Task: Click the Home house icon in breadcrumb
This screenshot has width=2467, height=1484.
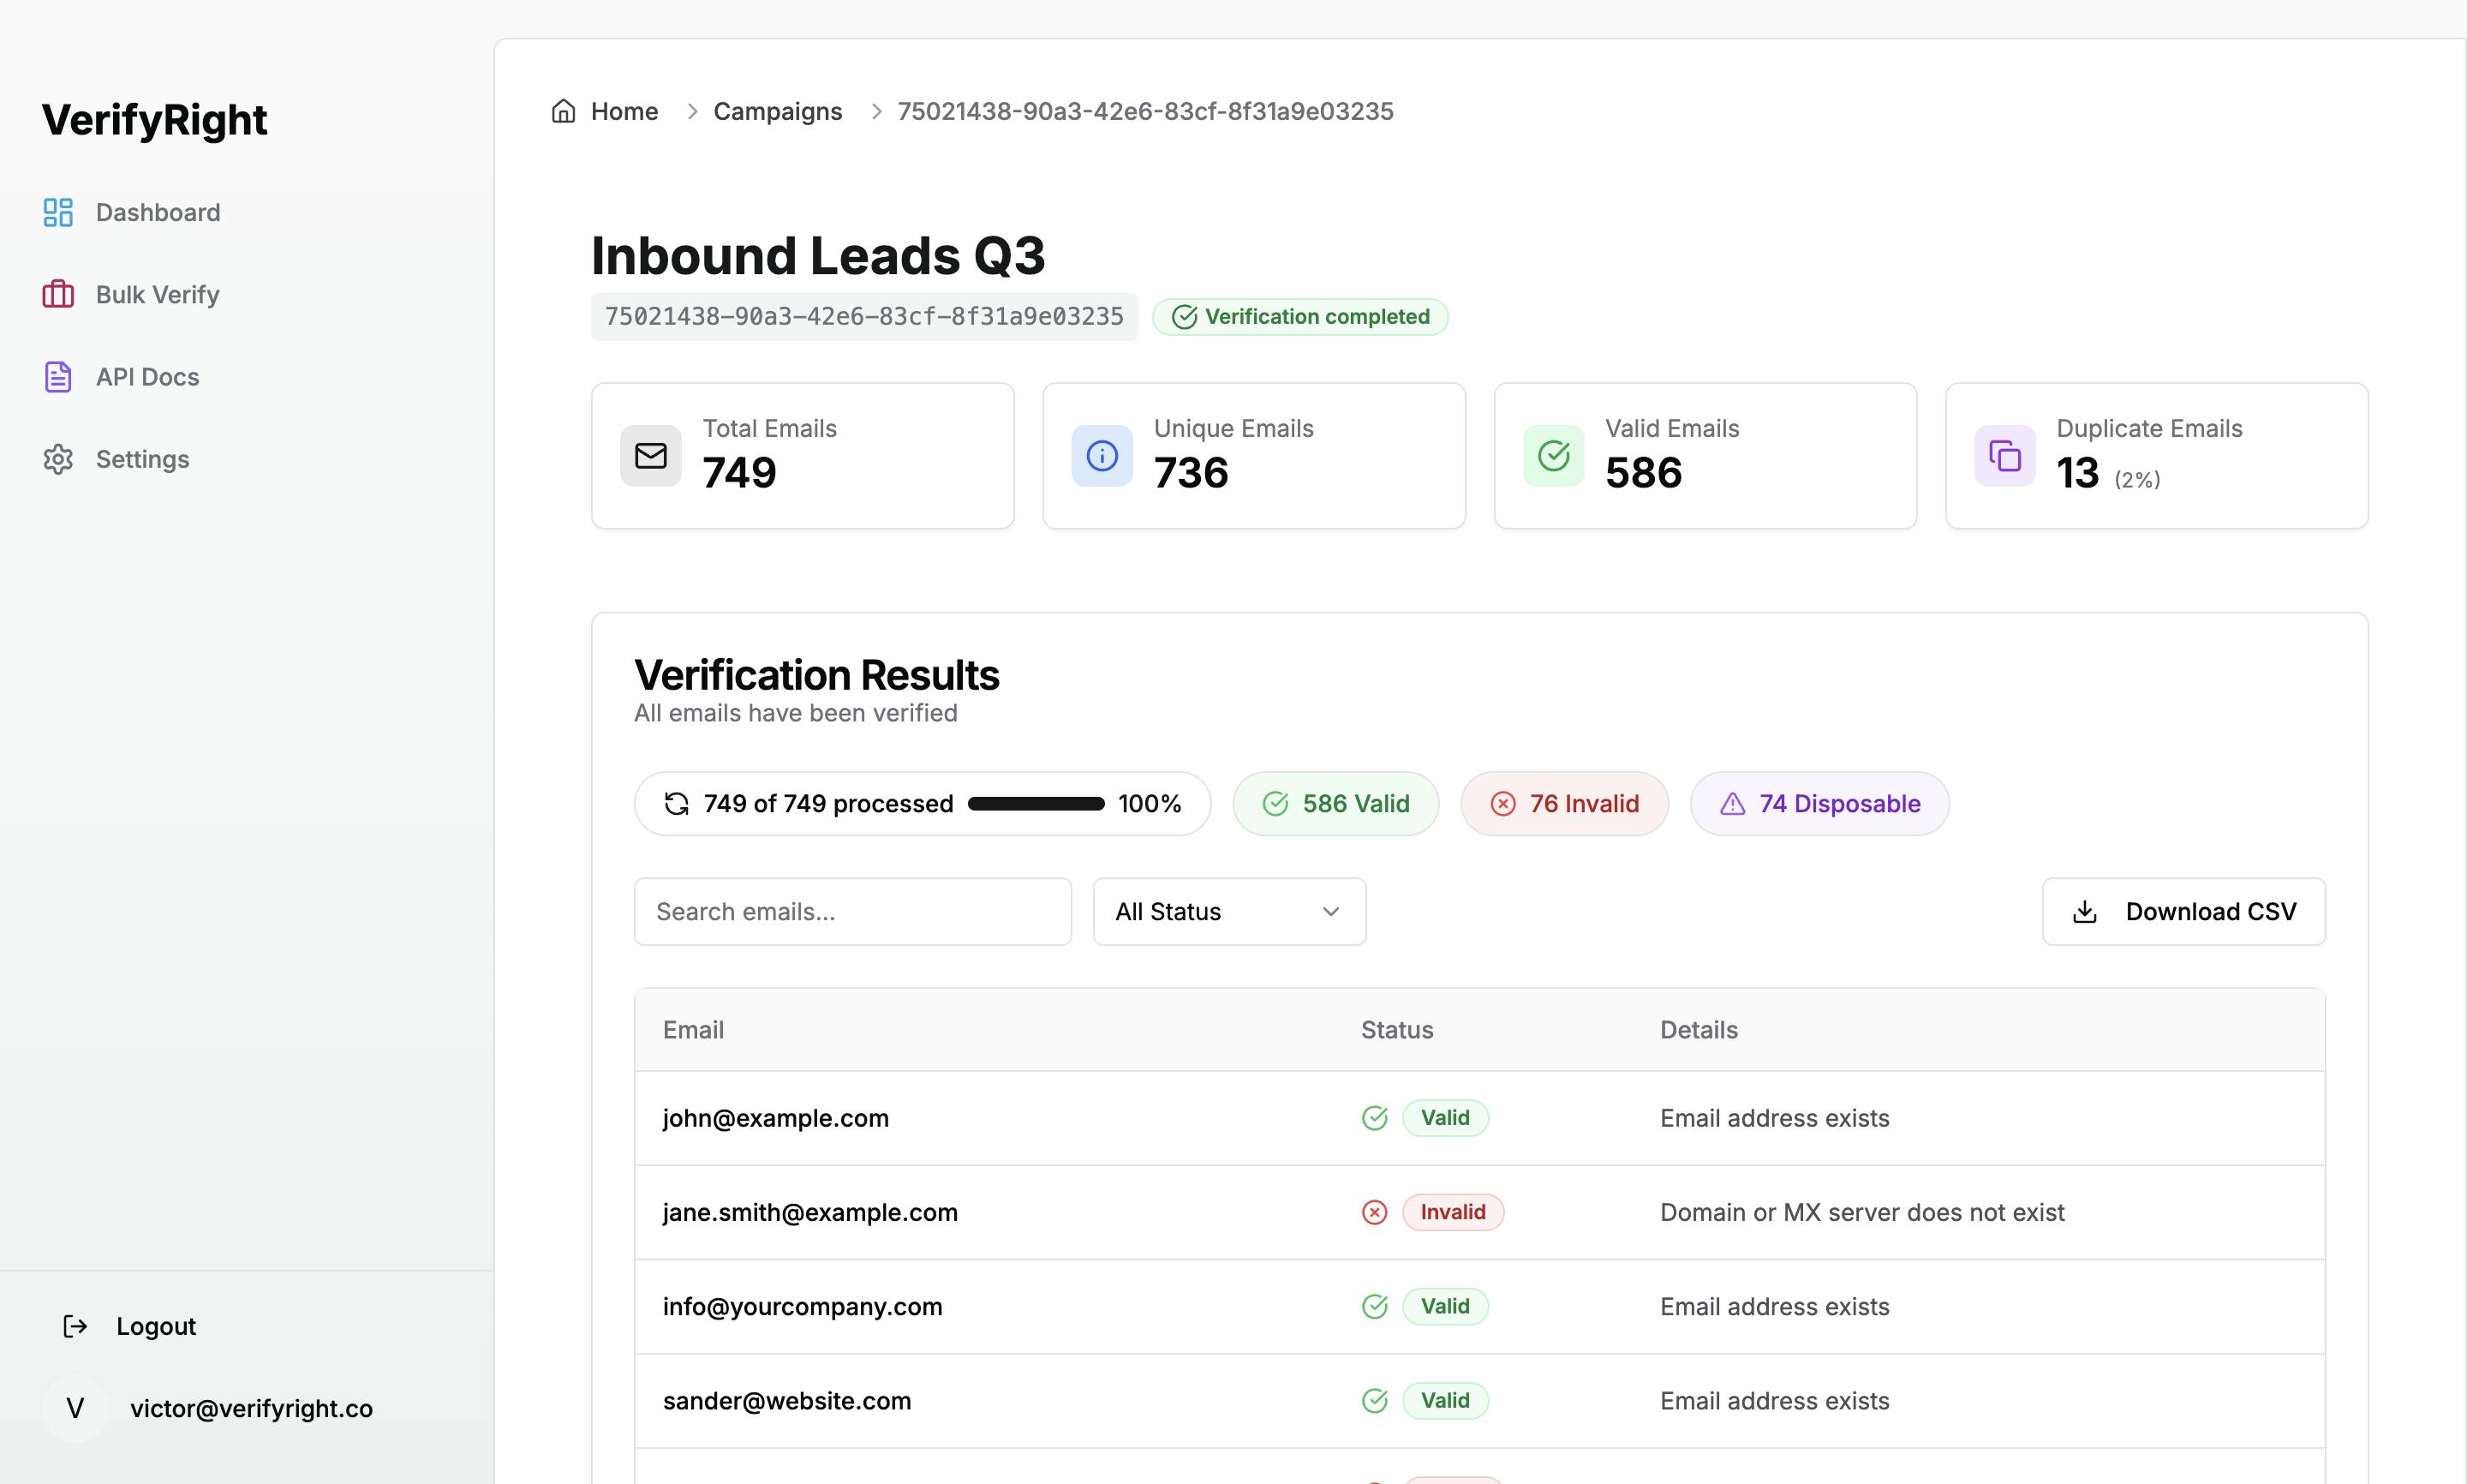Action: click(x=564, y=111)
